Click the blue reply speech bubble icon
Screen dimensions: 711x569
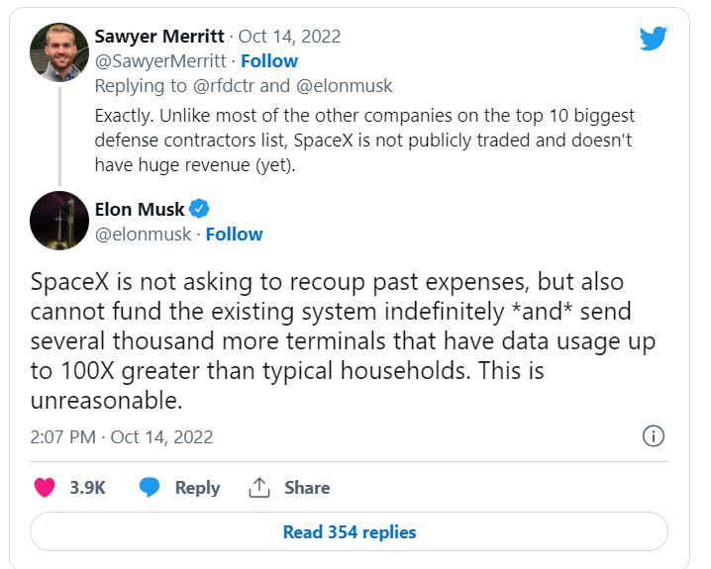(150, 488)
